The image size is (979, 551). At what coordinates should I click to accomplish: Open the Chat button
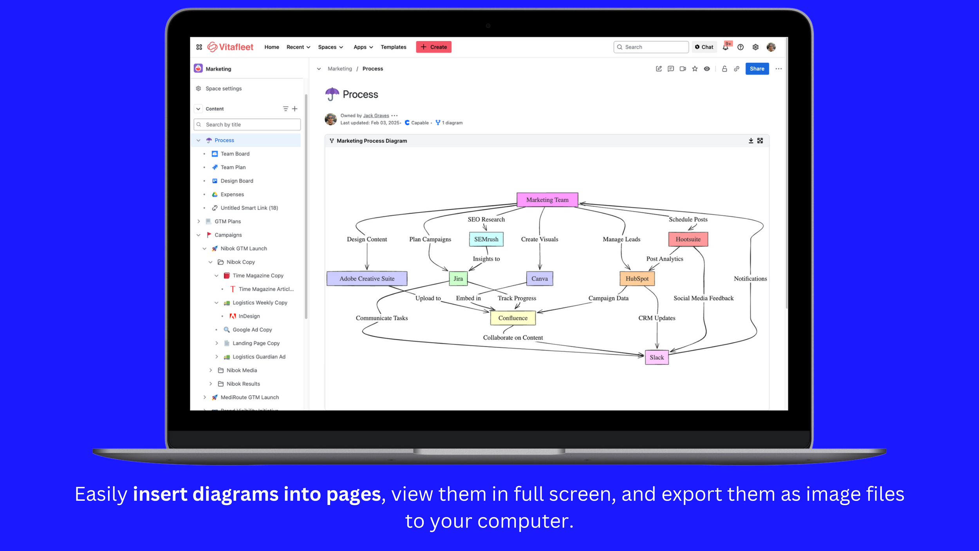click(x=704, y=47)
